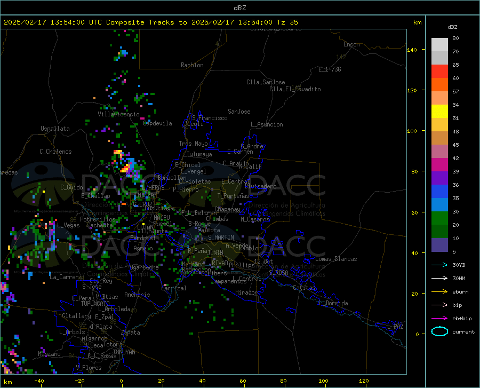The width and height of the screenshot is (480, 388).
Task: Click the 'TUNUYAN' label on the map
Action: pos(124,352)
